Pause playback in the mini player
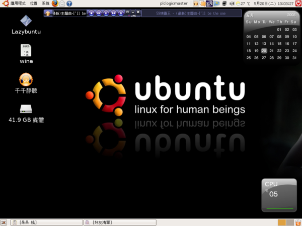 [x=106, y=13]
